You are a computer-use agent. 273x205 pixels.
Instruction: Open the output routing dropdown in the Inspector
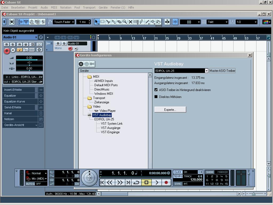[x=23, y=82]
